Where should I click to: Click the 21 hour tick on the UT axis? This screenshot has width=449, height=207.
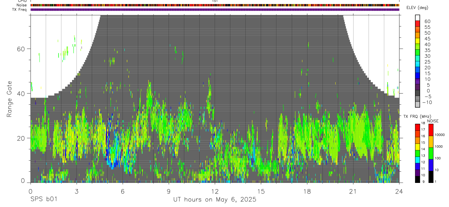(353, 191)
